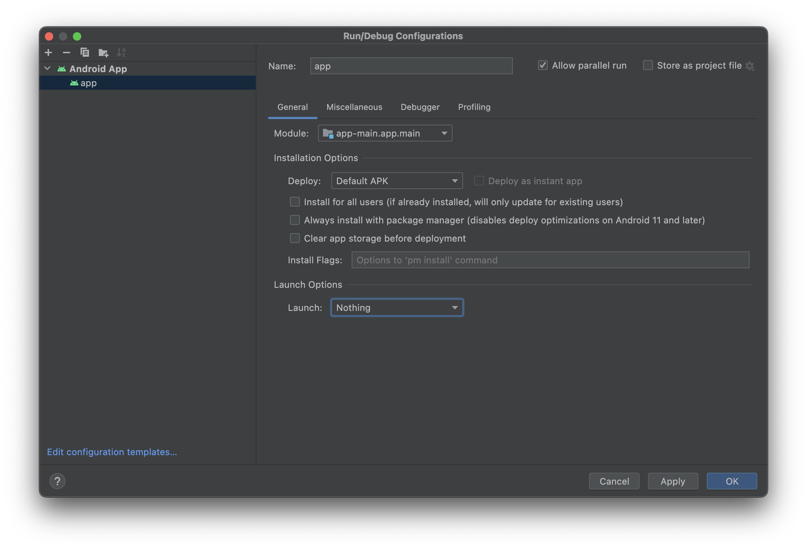This screenshot has width=807, height=549.
Task: Collapse the Android App tree node
Action: click(48, 69)
